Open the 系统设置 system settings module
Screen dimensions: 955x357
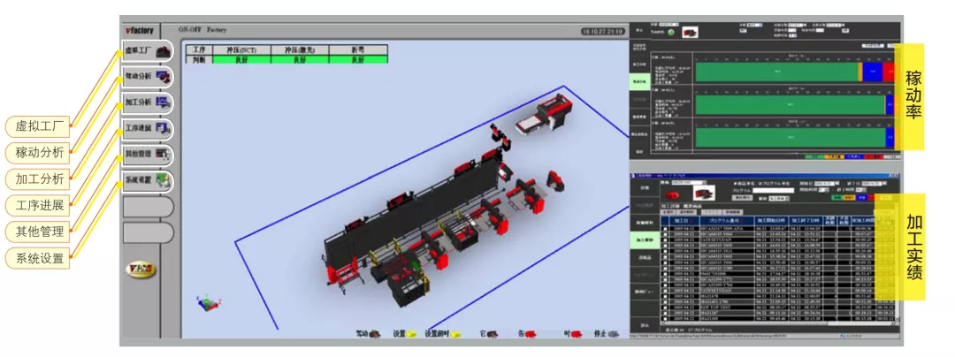pos(147,180)
